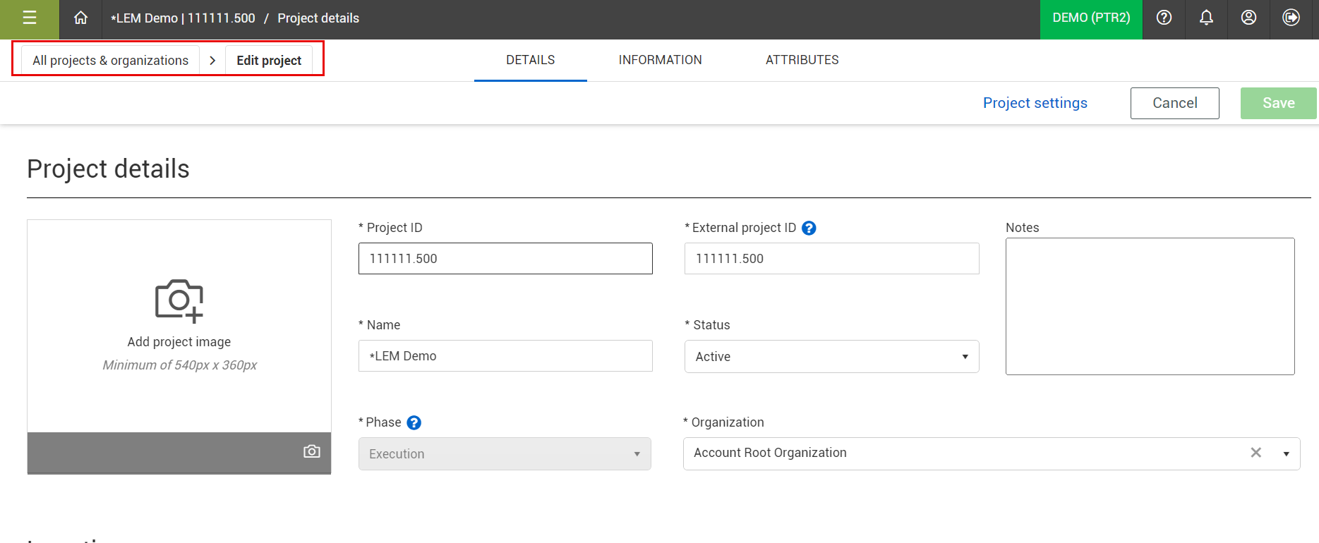Screen dimensions: 1319x543
Task: Click the small camera icon in the gray bar
Action: (x=311, y=451)
